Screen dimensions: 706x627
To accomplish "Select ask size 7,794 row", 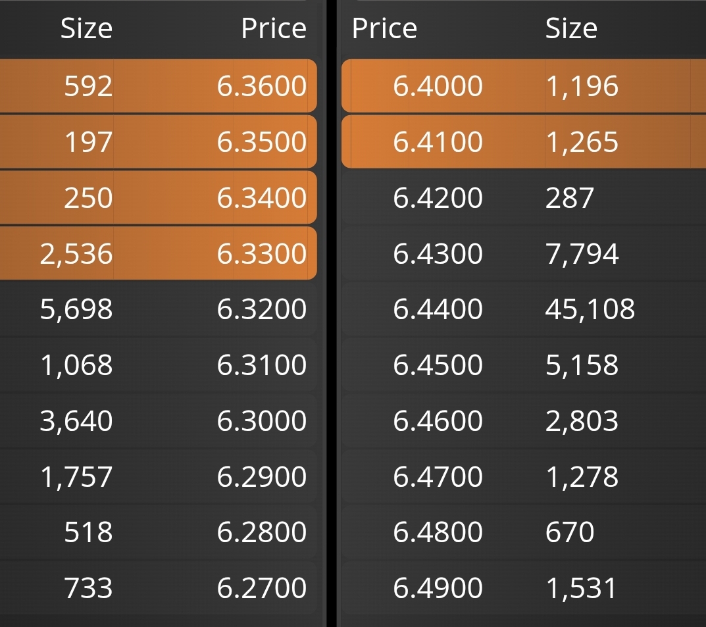I will pyautogui.click(x=524, y=253).
